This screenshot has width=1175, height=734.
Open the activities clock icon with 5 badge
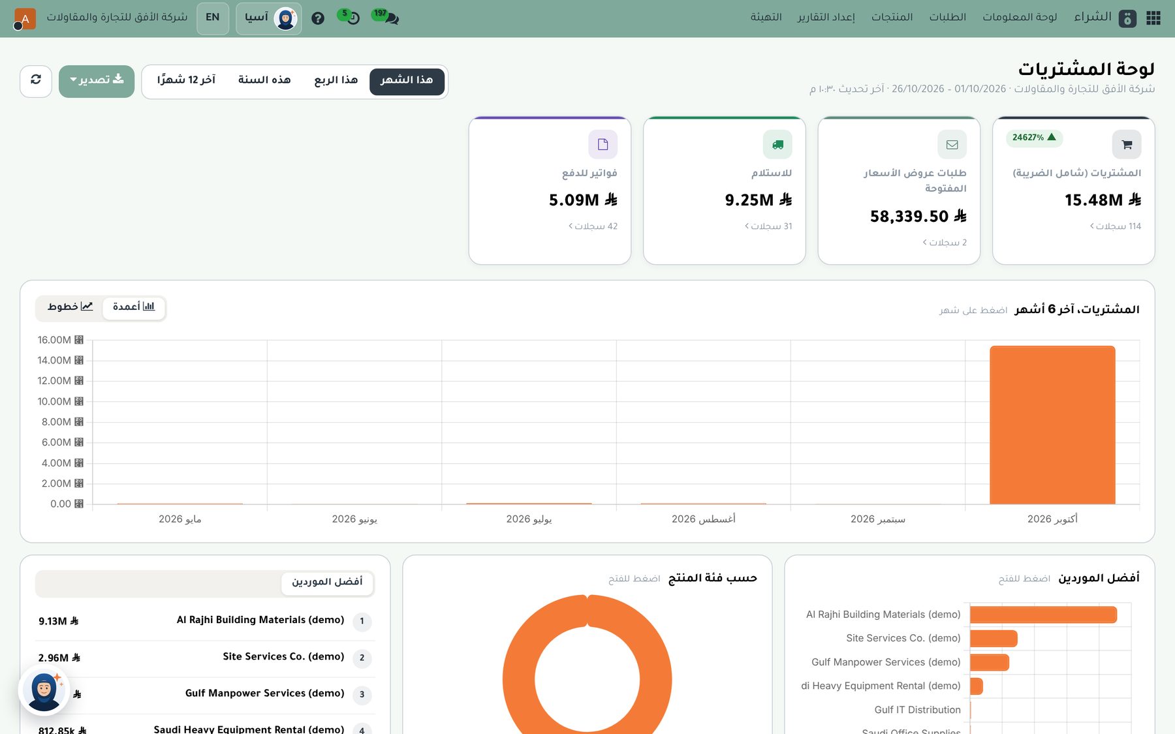click(x=350, y=17)
